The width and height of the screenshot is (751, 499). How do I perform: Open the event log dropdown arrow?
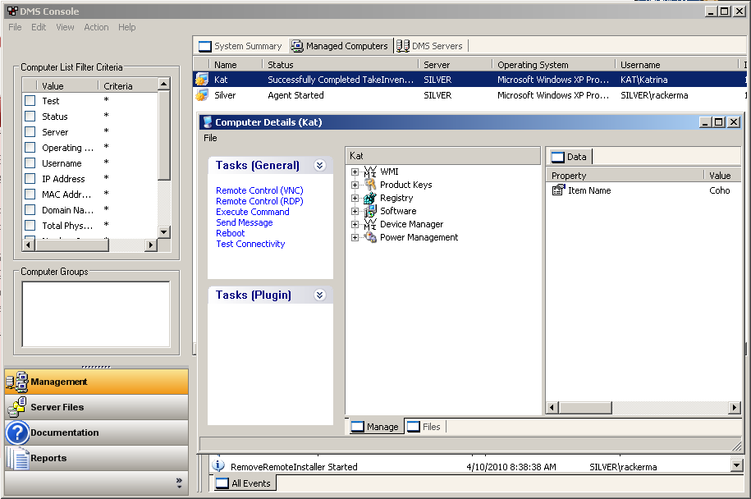pyautogui.click(x=736, y=465)
